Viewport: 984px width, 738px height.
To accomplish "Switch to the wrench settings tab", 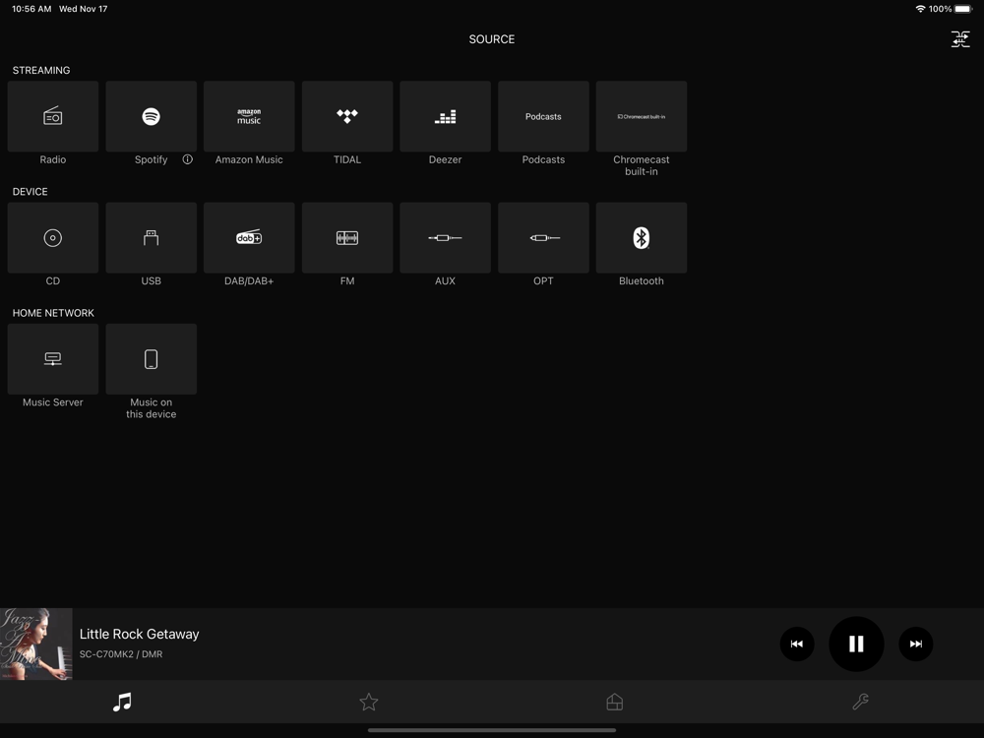I will 860,702.
